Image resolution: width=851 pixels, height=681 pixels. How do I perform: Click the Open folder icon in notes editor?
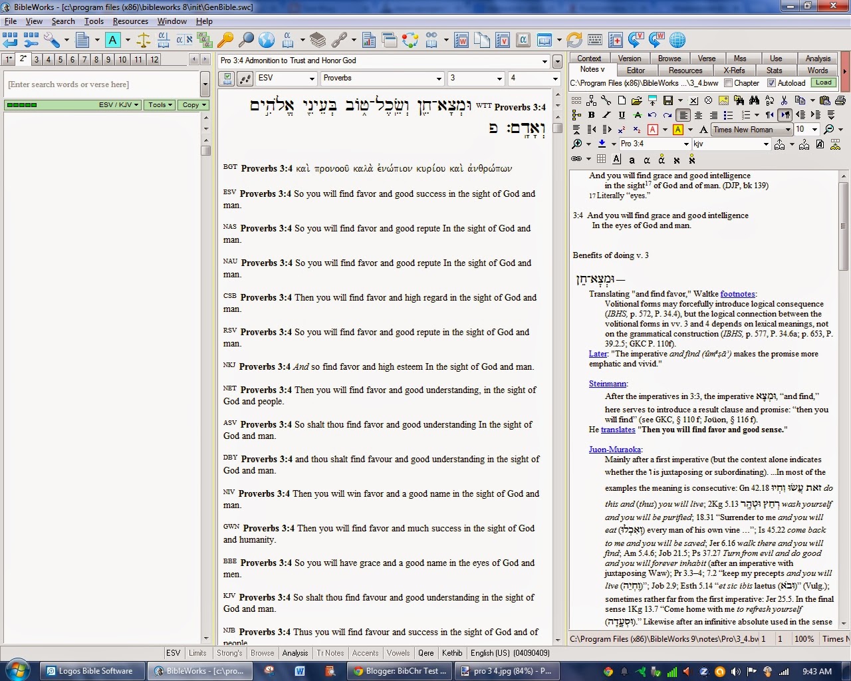coord(636,100)
